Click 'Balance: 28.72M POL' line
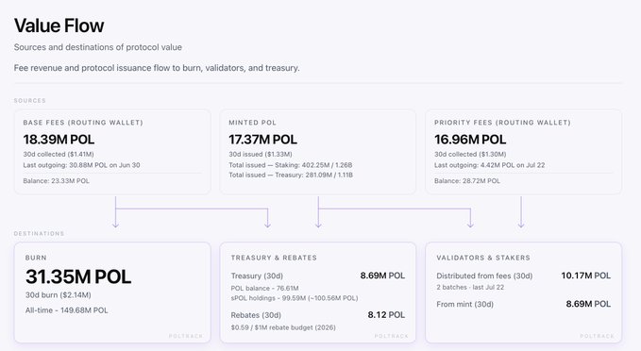This screenshot has width=641, height=351. (x=467, y=180)
